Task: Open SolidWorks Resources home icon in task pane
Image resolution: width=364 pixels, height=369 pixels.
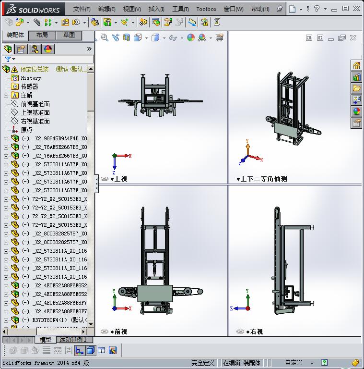Action: (356, 66)
